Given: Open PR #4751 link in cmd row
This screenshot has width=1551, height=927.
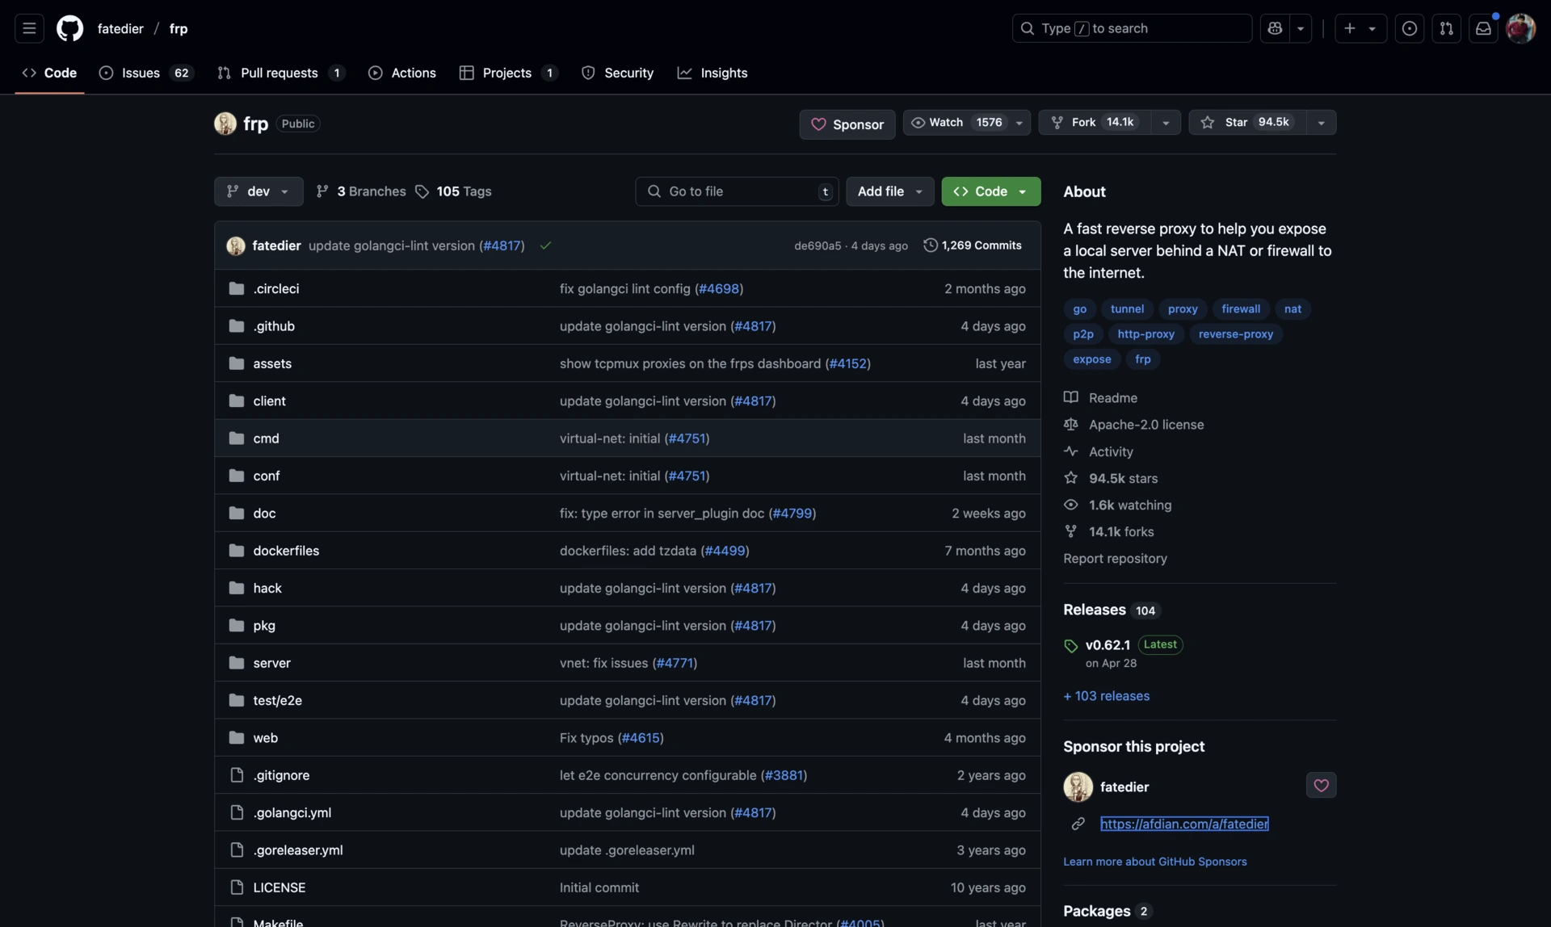Looking at the screenshot, I should (687, 438).
